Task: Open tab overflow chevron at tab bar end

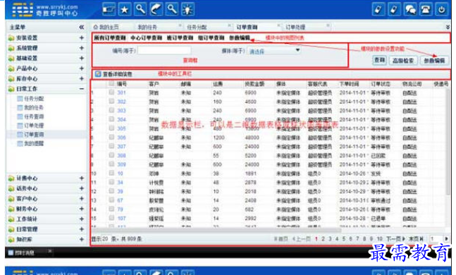Action: point(448,27)
